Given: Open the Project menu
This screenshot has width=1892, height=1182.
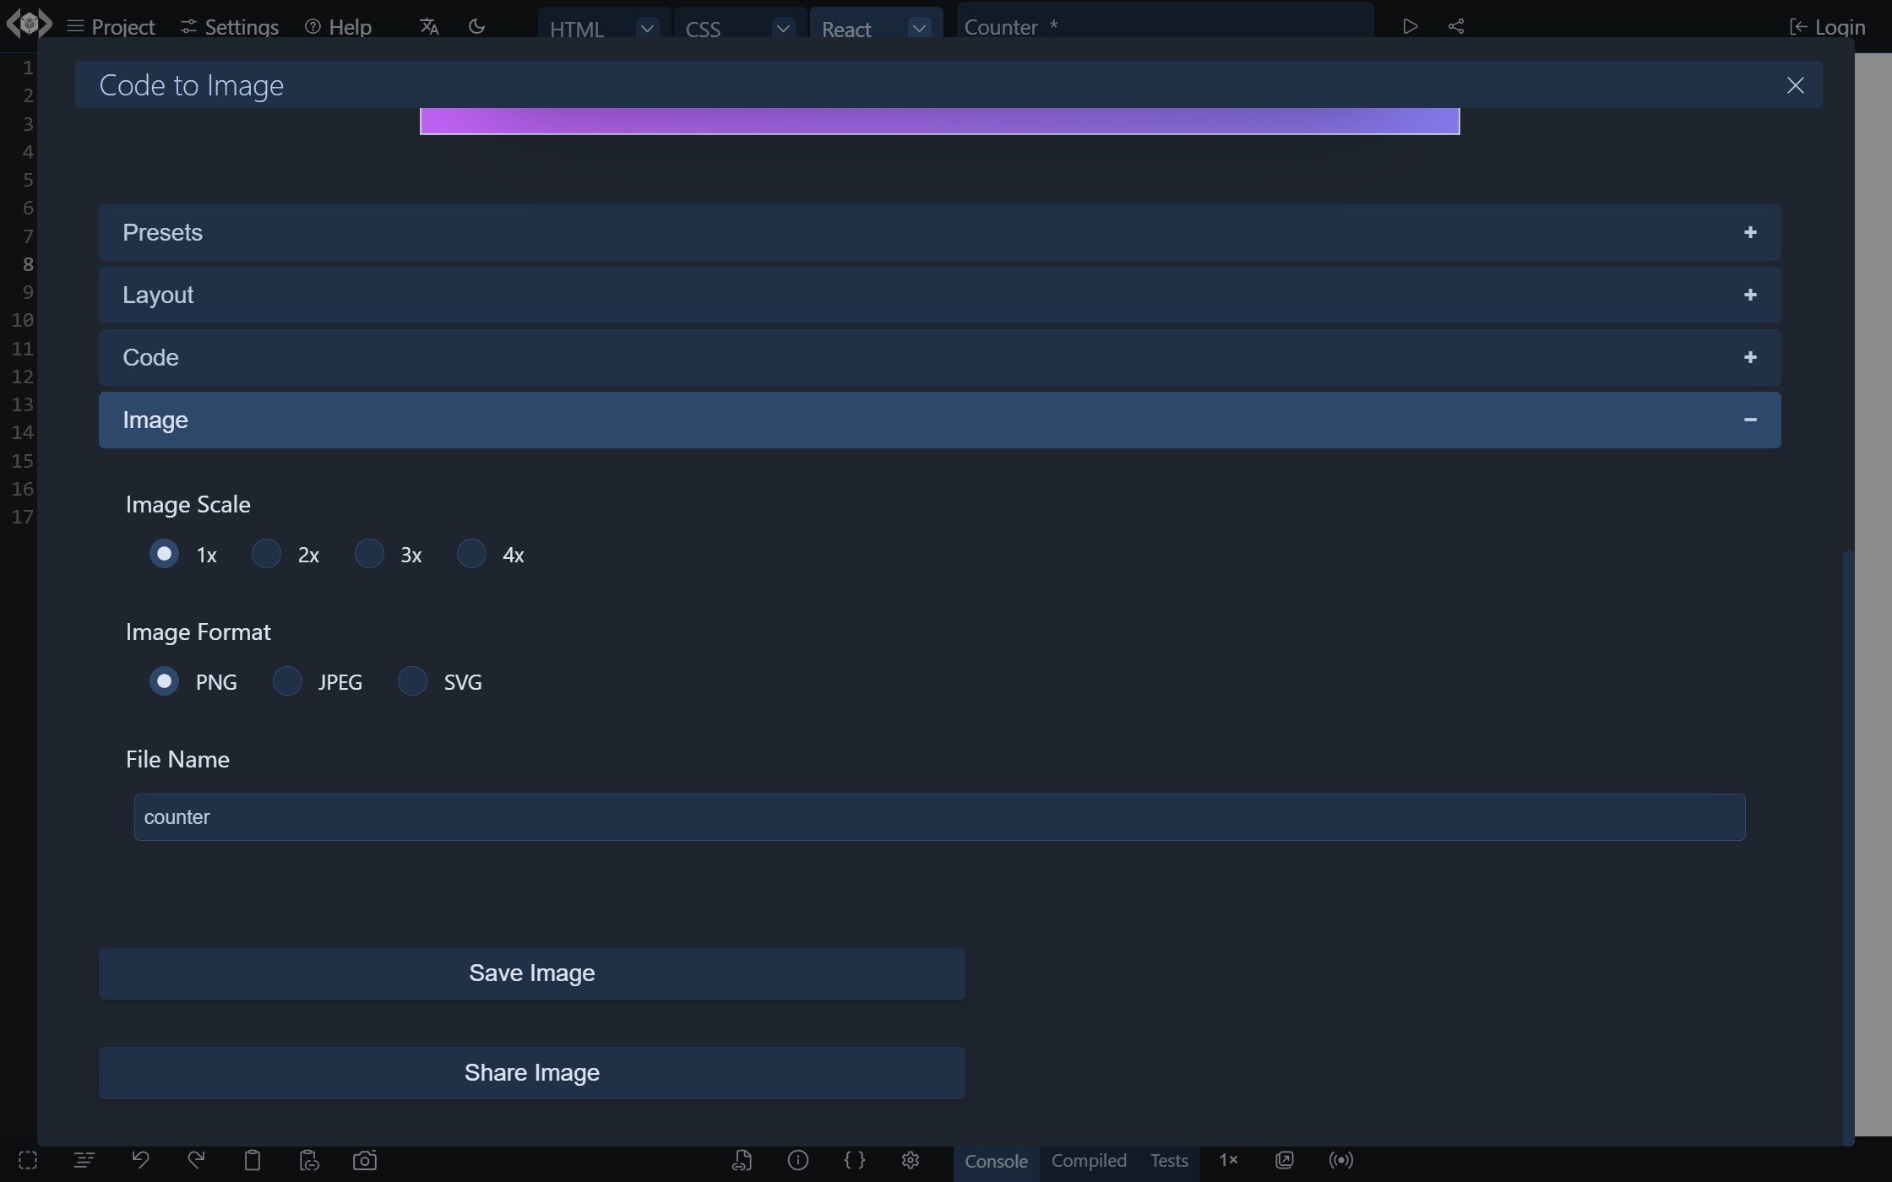Looking at the screenshot, I should [x=111, y=27].
